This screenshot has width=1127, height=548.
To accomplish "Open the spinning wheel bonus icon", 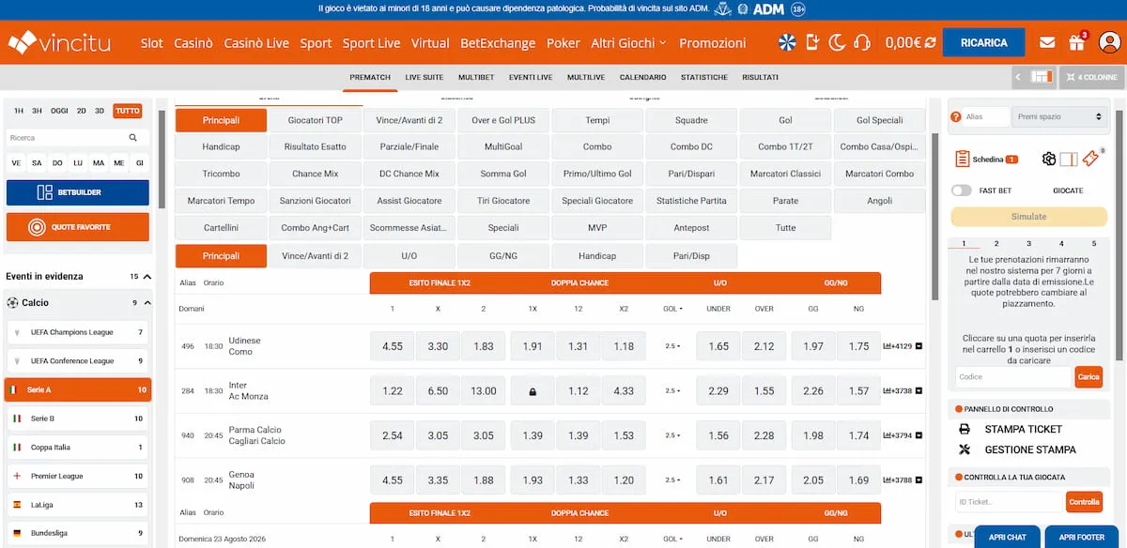I will tap(787, 42).
